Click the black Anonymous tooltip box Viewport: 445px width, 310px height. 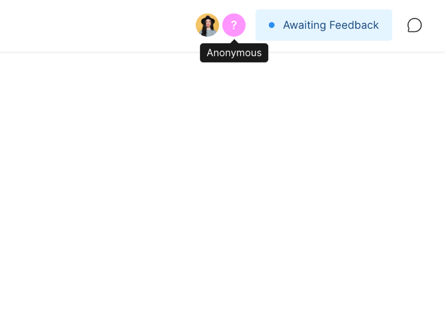pyautogui.click(x=234, y=53)
